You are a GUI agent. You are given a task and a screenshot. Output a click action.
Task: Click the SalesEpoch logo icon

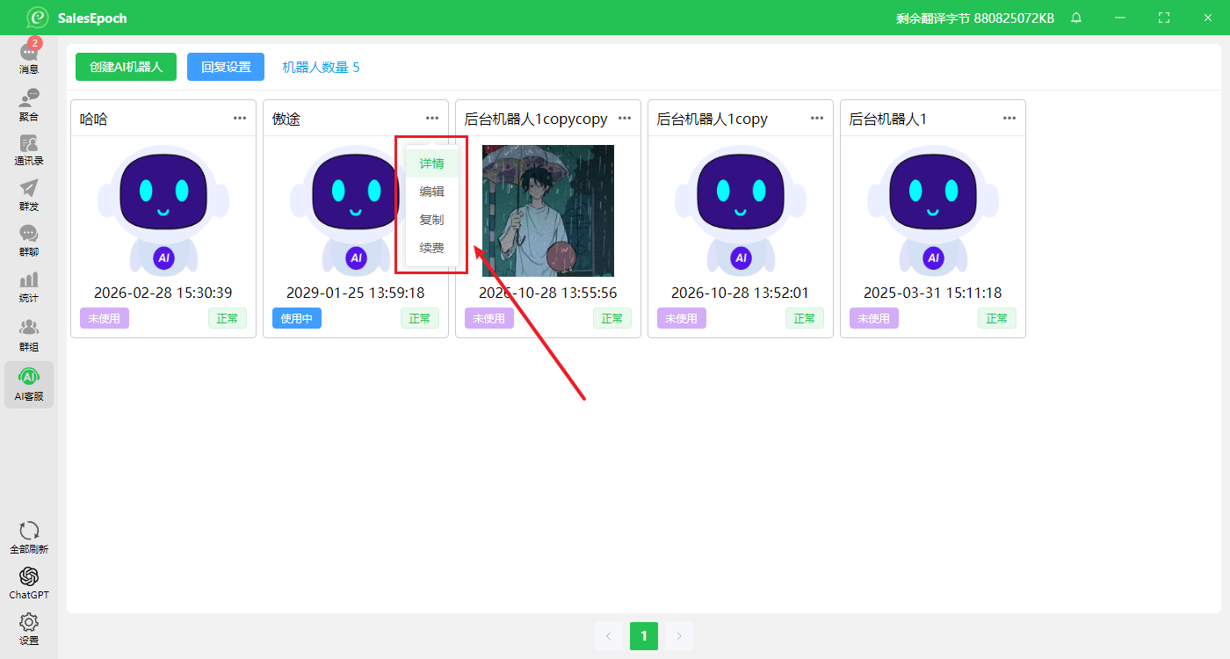(37, 18)
